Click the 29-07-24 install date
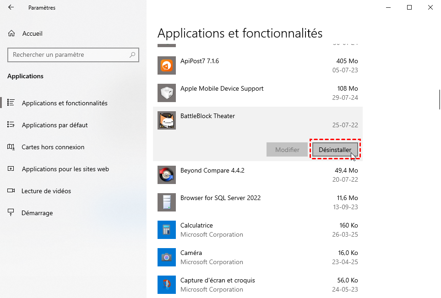The image size is (441, 298). coord(345,98)
